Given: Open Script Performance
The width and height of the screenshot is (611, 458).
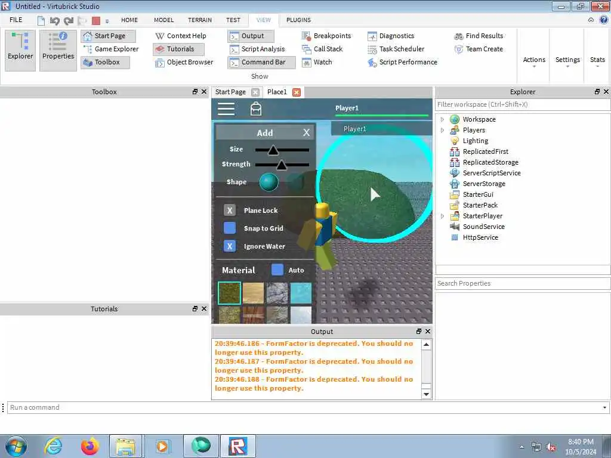Looking at the screenshot, I should 403,62.
